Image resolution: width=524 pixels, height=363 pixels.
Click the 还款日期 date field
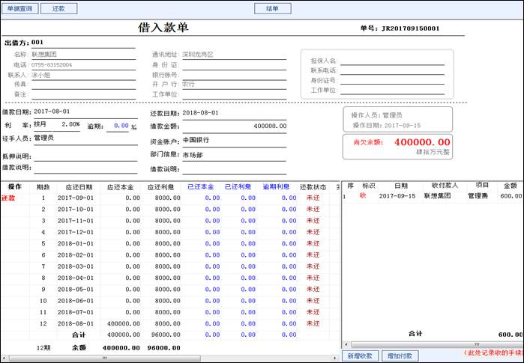click(234, 112)
